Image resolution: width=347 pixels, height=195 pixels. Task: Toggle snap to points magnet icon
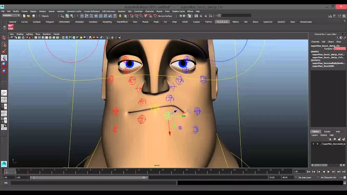pyautogui.click(x=141, y=16)
